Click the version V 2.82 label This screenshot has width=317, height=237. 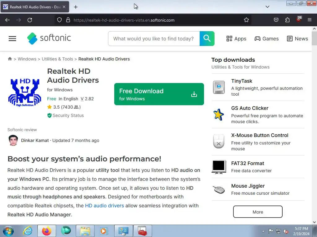[x=87, y=99]
